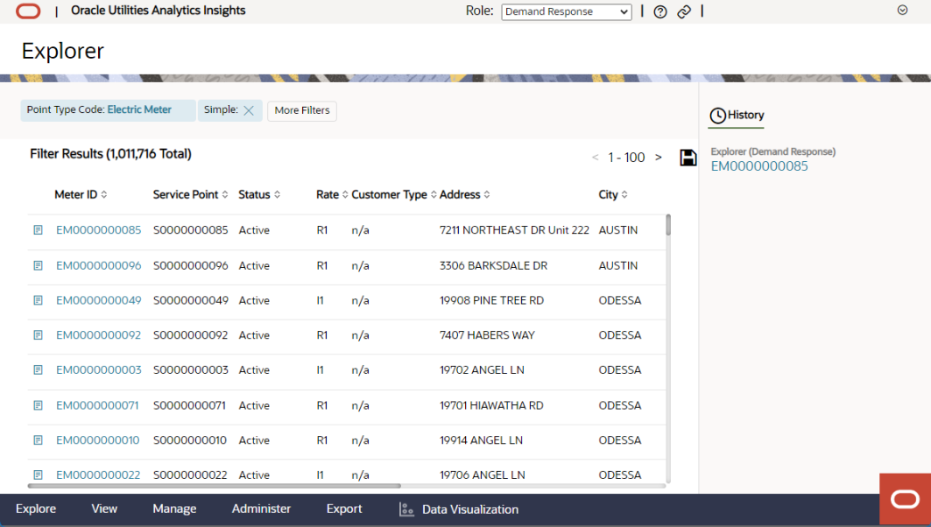The width and height of the screenshot is (931, 527).
Task: Open details icon for EM0000000022 row
Action: click(x=38, y=474)
